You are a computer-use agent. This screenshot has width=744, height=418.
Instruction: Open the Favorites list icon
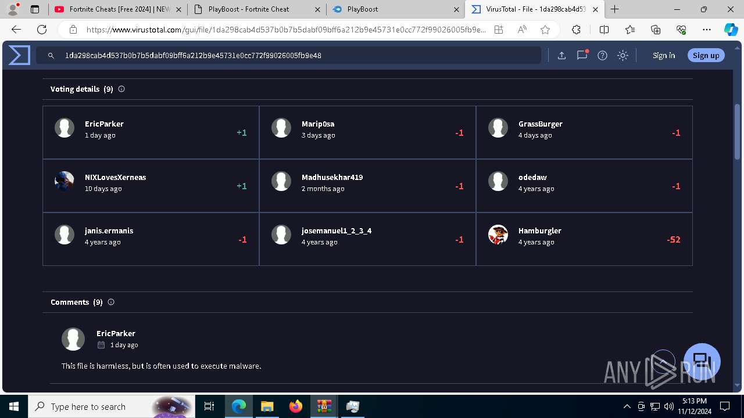tap(630, 30)
